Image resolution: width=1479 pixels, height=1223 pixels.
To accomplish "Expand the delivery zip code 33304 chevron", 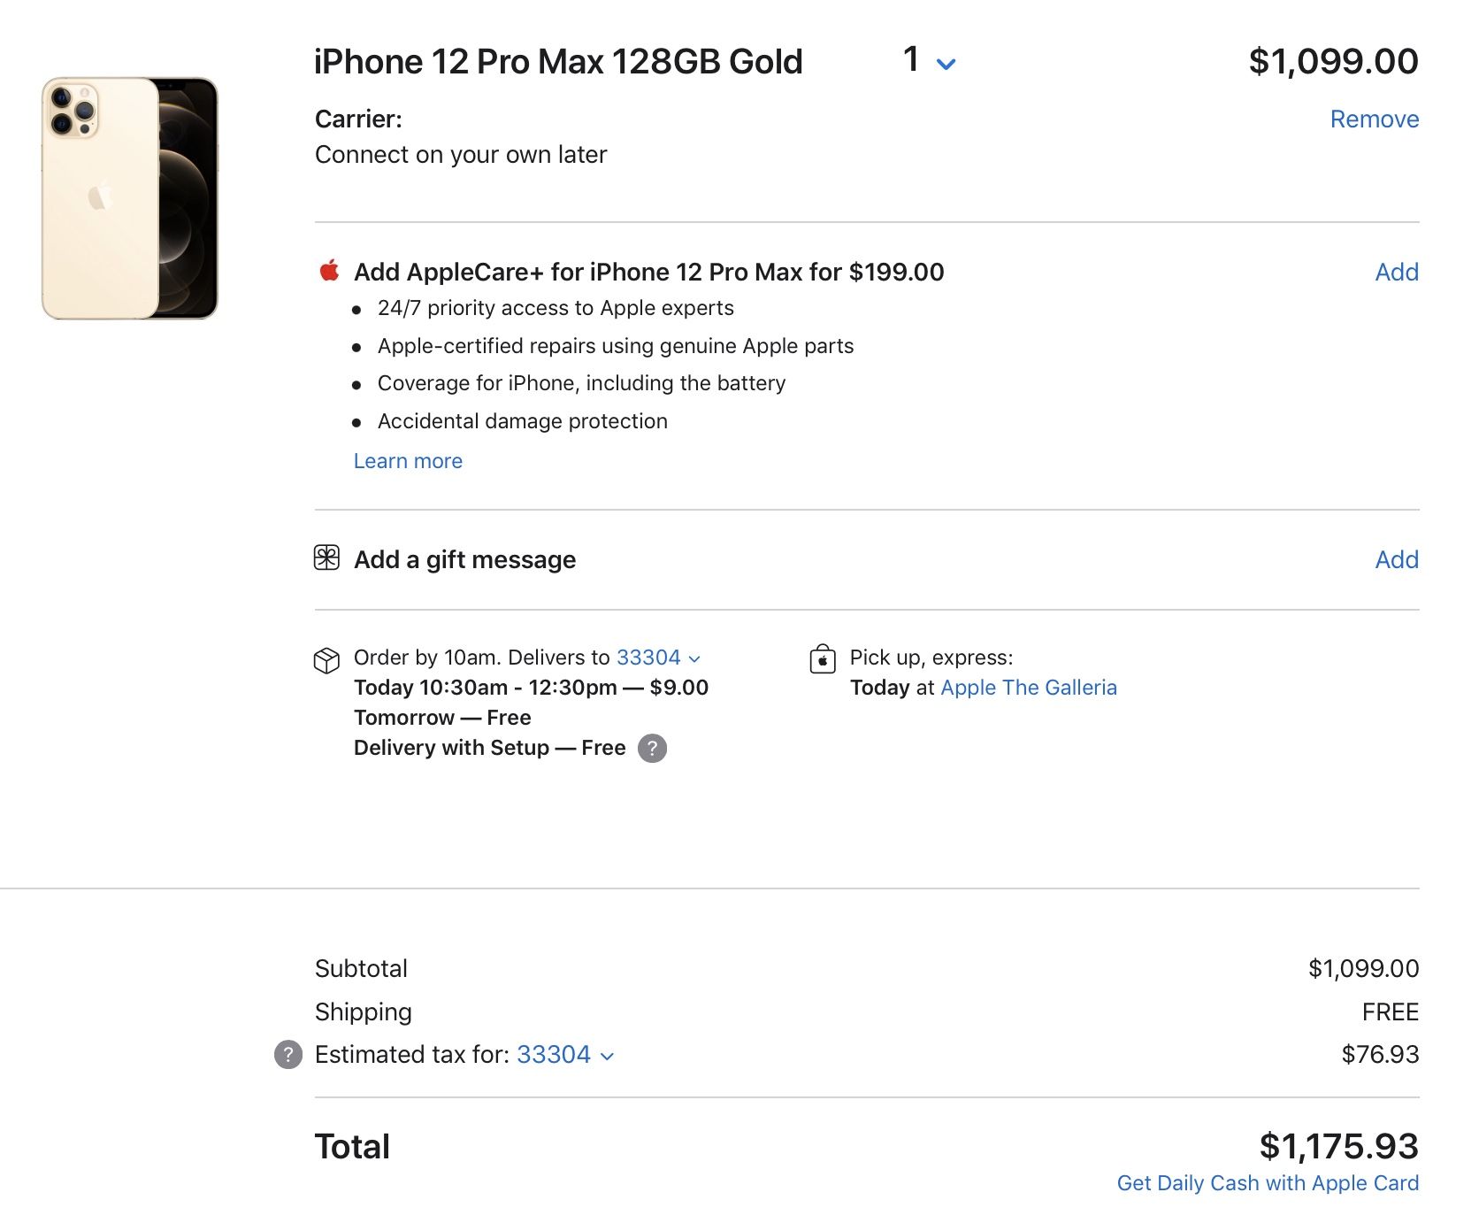I will [694, 659].
